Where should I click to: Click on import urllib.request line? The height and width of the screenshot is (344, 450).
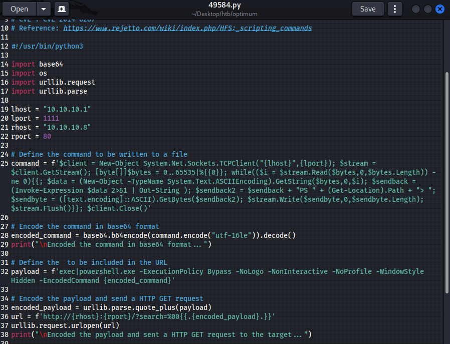point(53,82)
